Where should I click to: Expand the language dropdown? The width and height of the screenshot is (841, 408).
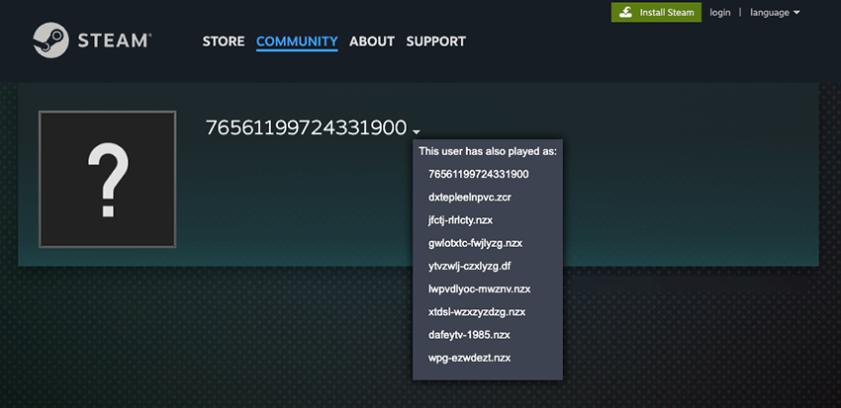click(x=775, y=12)
